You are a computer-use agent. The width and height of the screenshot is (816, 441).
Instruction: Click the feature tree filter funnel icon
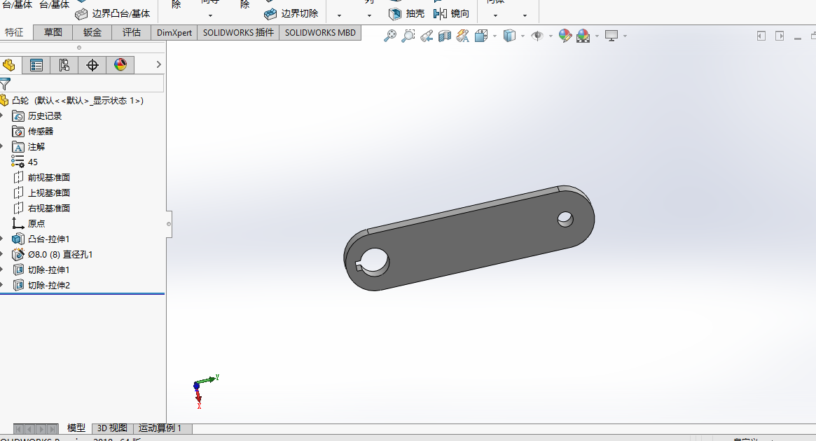pos(5,84)
